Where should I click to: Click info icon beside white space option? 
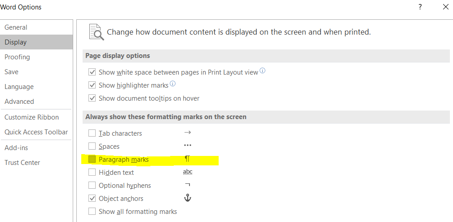(x=262, y=71)
